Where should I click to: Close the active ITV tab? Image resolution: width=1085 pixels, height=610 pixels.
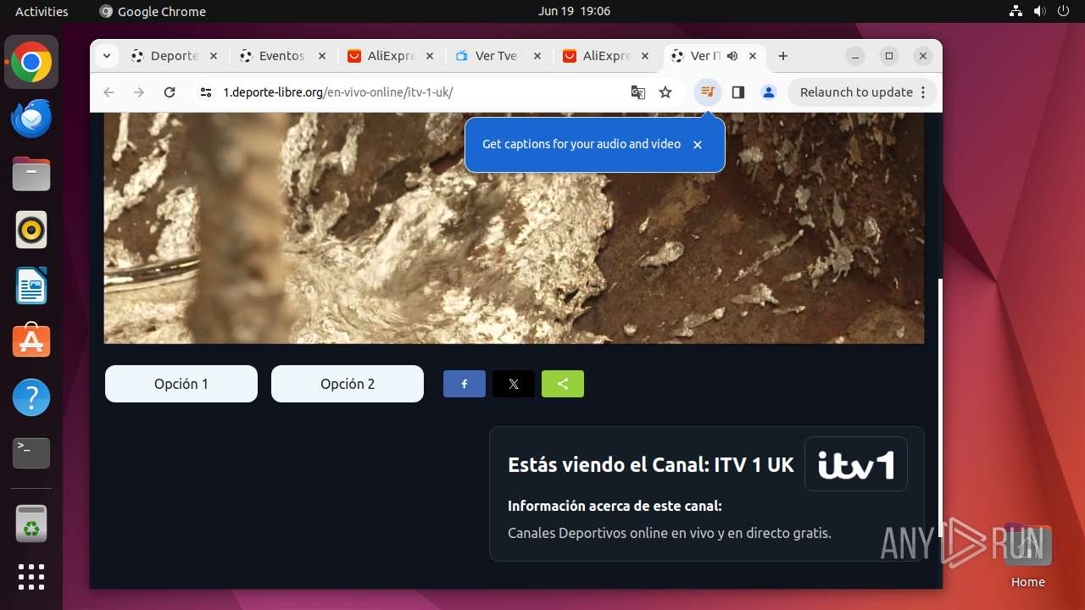click(753, 56)
